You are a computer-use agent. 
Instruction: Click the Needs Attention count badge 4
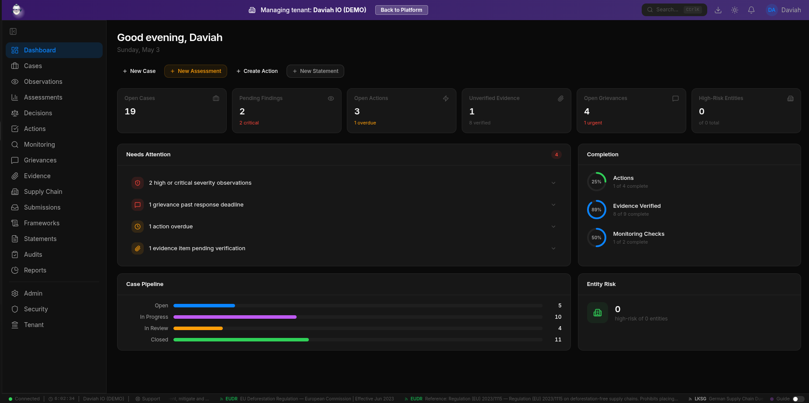[x=557, y=155]
